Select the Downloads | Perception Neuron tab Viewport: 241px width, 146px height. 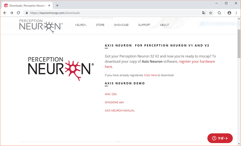[27, 6]
